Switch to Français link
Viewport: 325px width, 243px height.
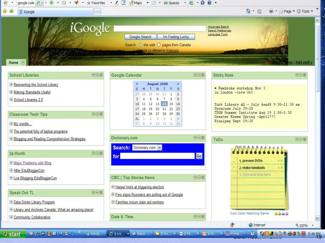(172, 50)
